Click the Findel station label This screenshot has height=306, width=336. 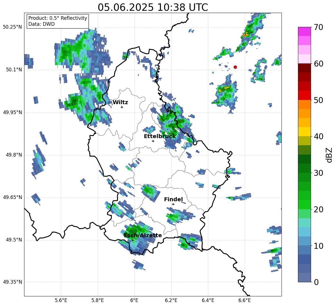point(173,199)
